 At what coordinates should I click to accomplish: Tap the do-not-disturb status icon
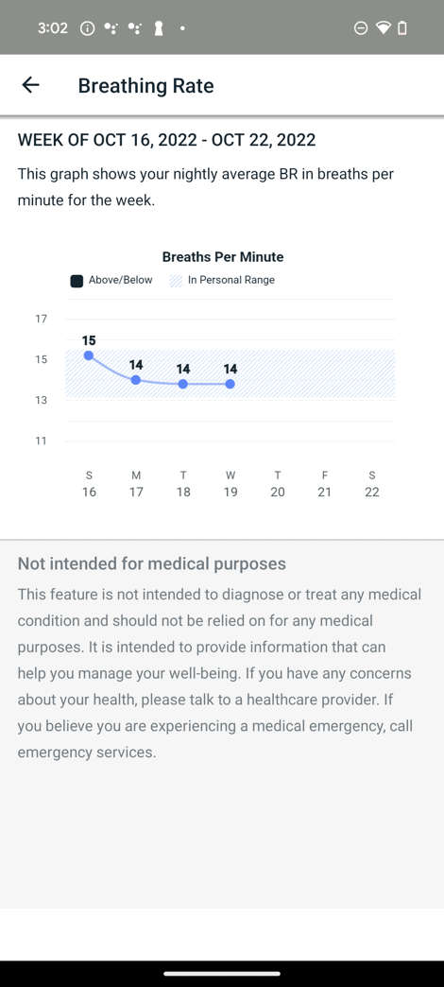360,27
